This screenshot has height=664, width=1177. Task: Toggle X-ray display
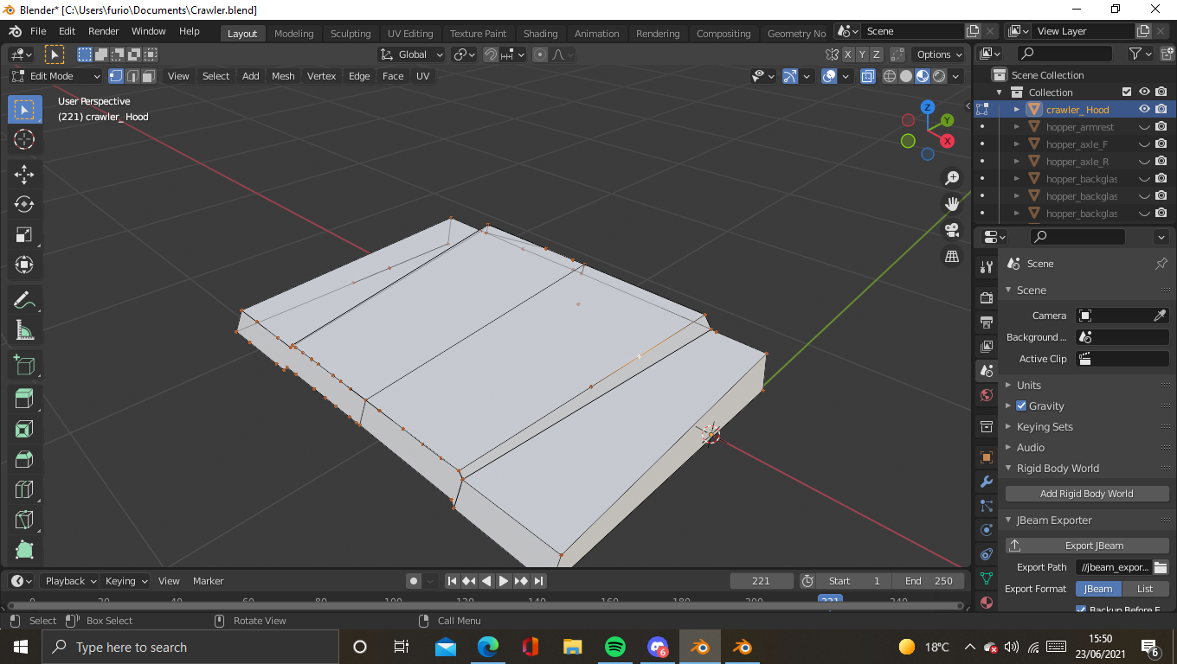(x=868, y=76)
